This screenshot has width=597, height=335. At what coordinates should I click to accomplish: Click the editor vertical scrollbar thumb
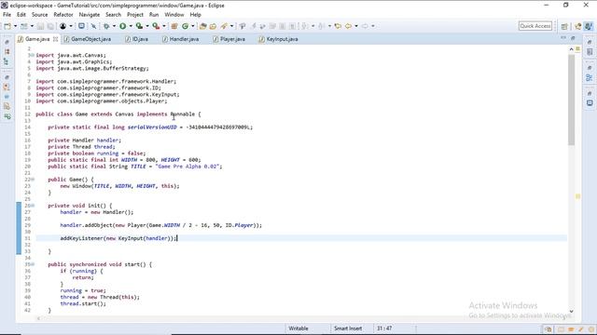pos(571,100)
